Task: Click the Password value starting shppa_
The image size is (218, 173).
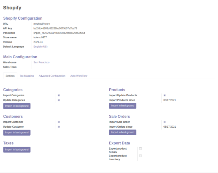Action: (59, 33)
